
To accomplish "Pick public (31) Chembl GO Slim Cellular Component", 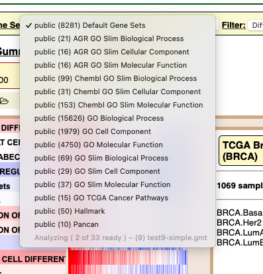I will coord(117,92).
